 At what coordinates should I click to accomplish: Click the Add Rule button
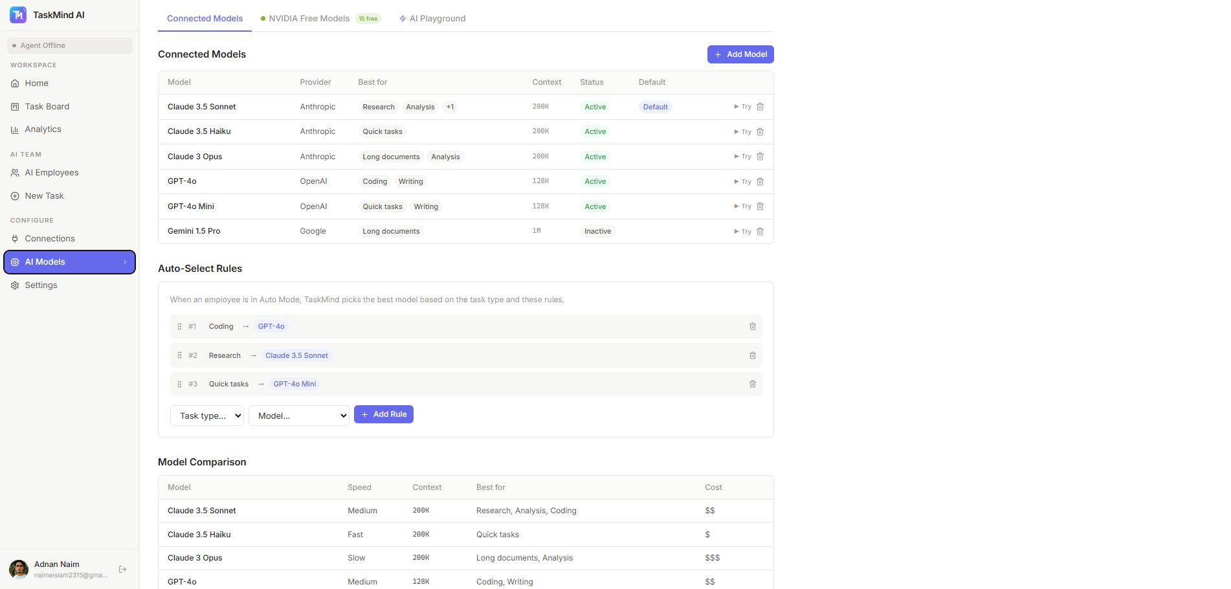[384, 414]
